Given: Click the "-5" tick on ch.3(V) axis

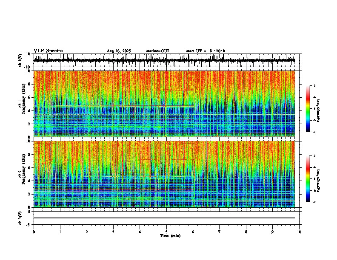Looking at the screenshot, I should click(29, 225).
